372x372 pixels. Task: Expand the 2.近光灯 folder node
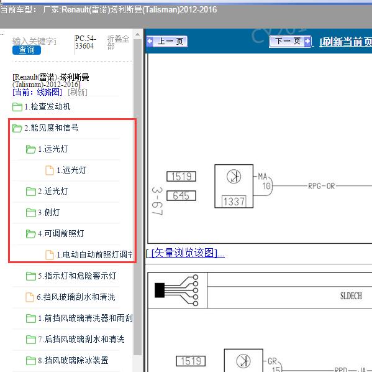(x=53, y=192)
